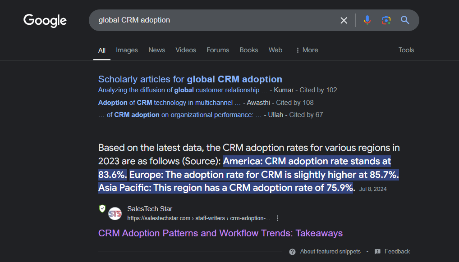
Task: Switch to the Images tab
Action: click(127, 50)
